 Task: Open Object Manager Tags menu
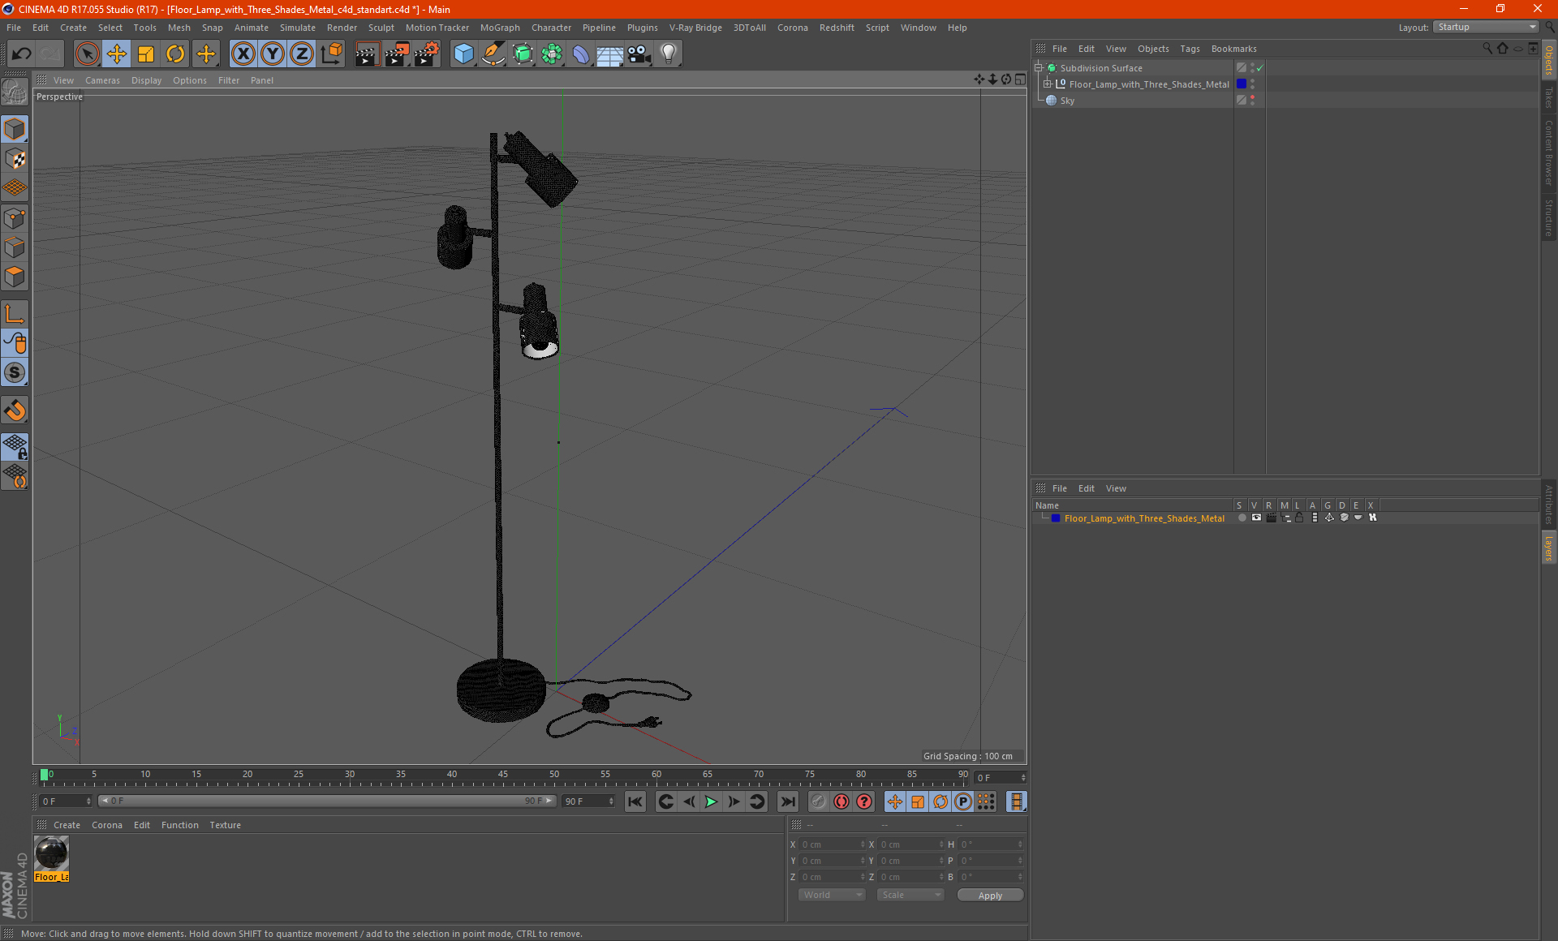[1190, 49]
